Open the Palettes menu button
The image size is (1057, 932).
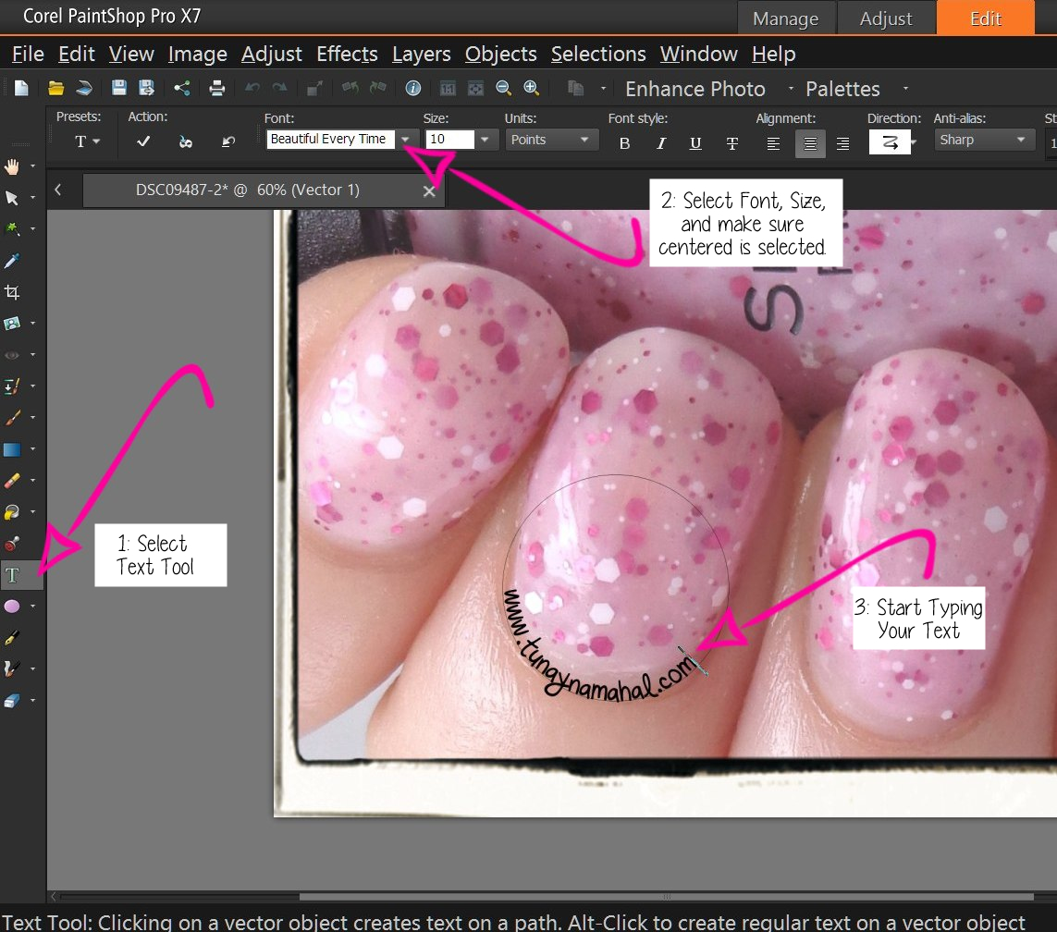click(x=842, y=89)
